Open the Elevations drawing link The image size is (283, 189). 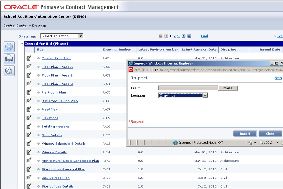(50, 118)
